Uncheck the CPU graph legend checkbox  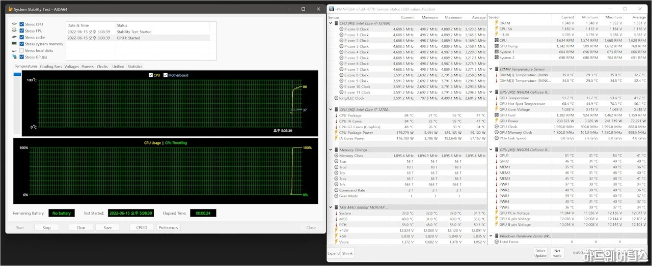151,75
